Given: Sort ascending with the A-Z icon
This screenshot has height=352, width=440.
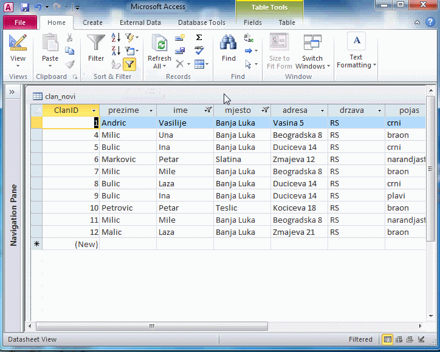Looking at the screenshot, I should click(115, 39).
